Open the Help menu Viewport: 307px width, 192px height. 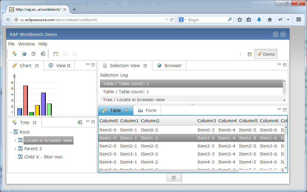(x=43, y=44)
